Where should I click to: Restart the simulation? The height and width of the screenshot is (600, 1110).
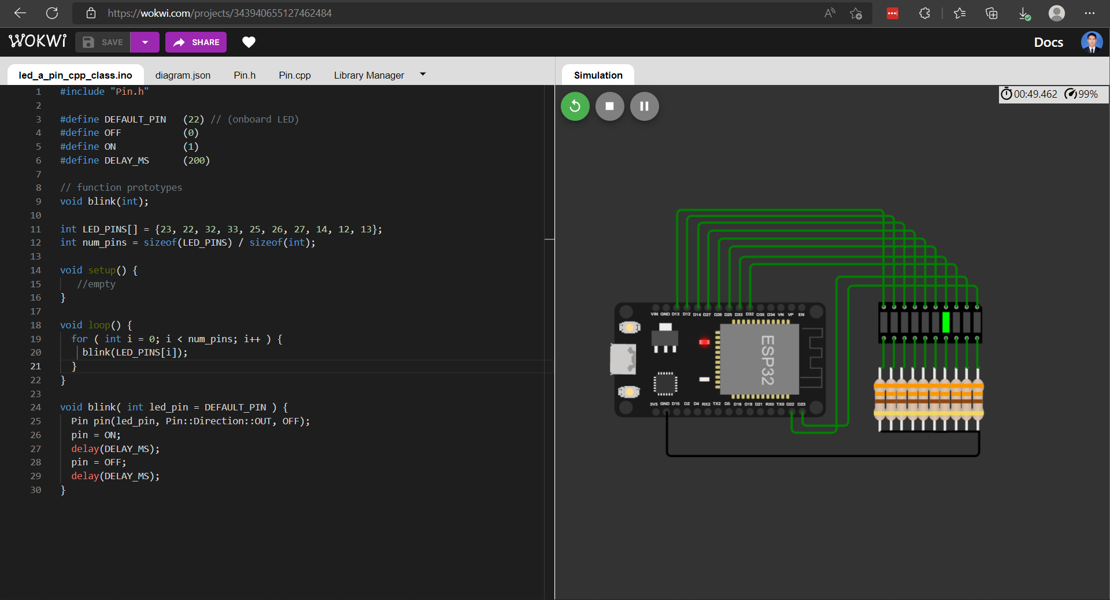(x=575, y=106)
